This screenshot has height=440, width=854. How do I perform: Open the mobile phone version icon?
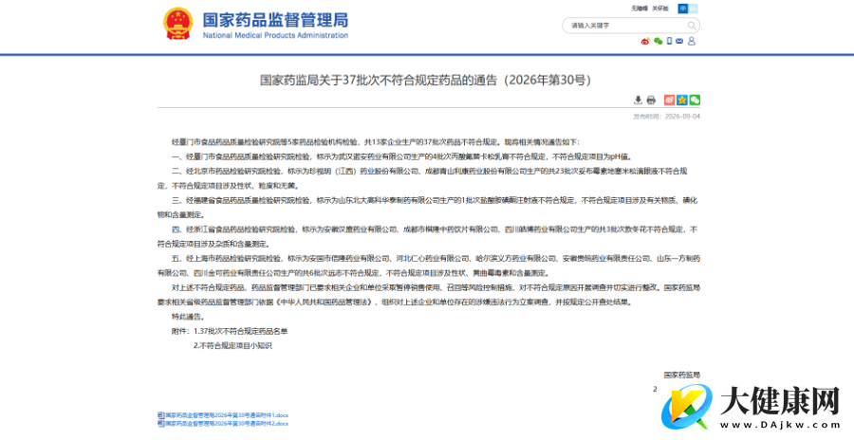(x=669, y=41)
